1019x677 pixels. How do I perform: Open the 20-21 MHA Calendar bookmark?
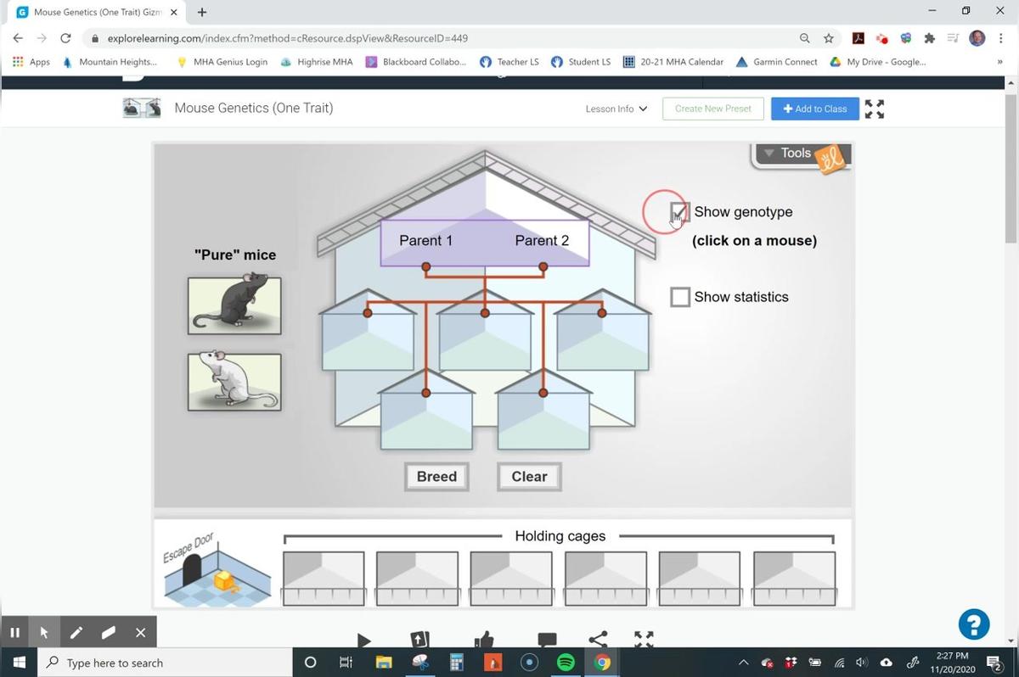click(x=673, y=62)
